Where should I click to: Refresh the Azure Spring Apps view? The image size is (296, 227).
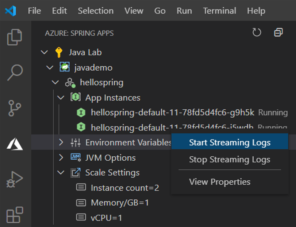pos(257,32)
